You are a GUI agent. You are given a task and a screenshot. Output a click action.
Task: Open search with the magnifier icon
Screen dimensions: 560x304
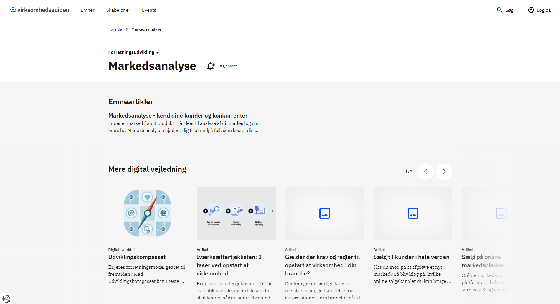(499, 10)
